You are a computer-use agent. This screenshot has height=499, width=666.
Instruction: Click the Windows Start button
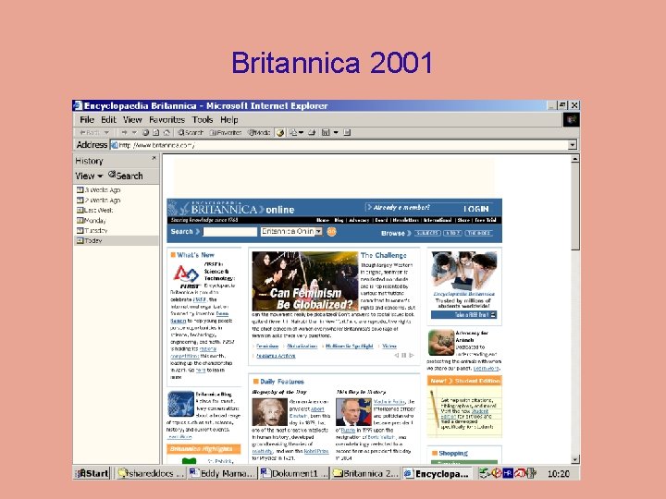tap(92, 473)
